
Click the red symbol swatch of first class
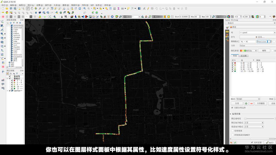tap(235, 63)
